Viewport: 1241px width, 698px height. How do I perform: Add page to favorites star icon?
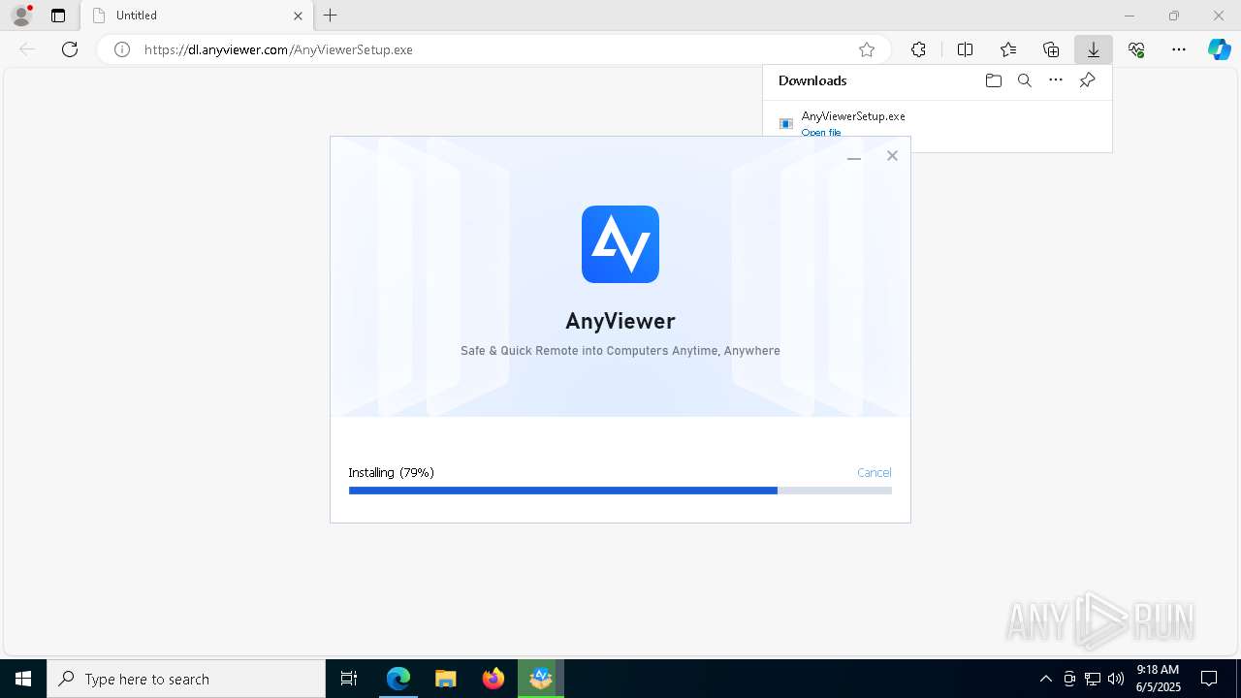pos(867,49)
